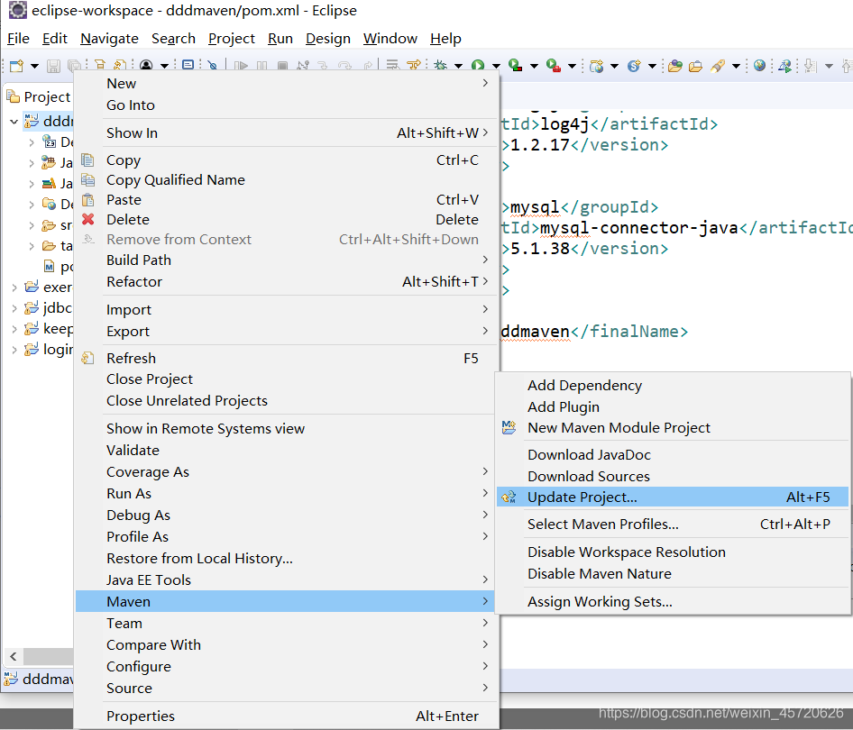The height and width of the screenshot is (730, 853).
Task: Click the log4j artifactId text in editor
Action: click(x=564, y=124)
